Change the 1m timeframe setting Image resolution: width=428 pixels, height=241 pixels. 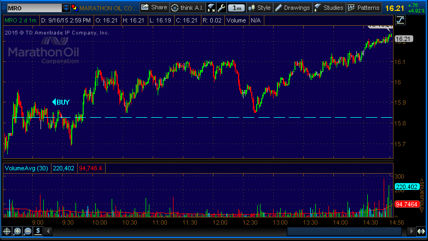point(236,8)
